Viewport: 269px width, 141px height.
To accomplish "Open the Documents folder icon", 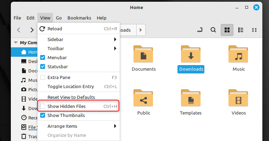I will click(x=144, y=54).
